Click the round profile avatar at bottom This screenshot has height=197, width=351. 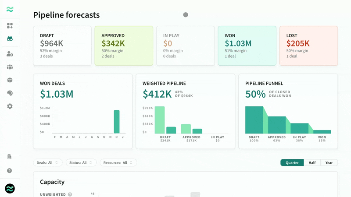10,189
